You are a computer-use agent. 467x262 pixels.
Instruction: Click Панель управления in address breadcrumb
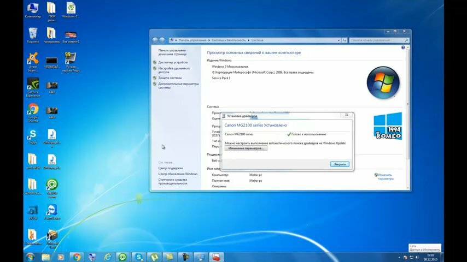pyautogui.click(x=192, y=40)
